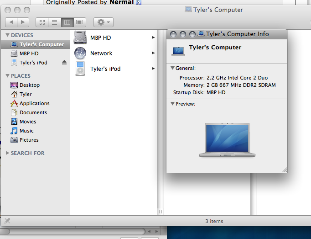The height and width of the screenshot is (239, 311).
Task: Open Pictures folder in sidebar
Action: (35, 140)
